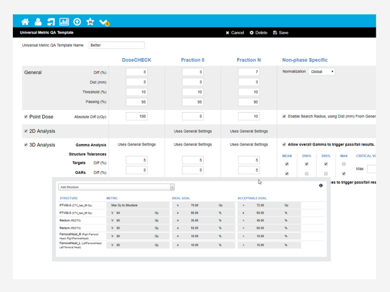Go to the Home icon
The image size is (390, 292).
(x=25, y=22)
